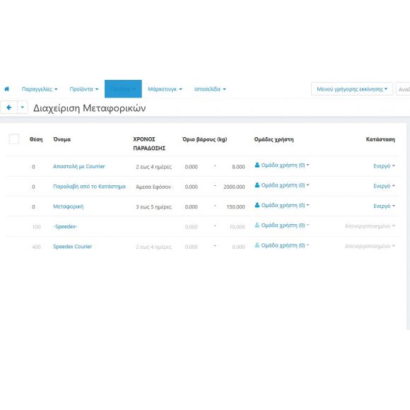This screenshot has height=410, width=410.
Task: Click user group icon in Αποστολή με Courier row
Action: (x=257, y=165)
